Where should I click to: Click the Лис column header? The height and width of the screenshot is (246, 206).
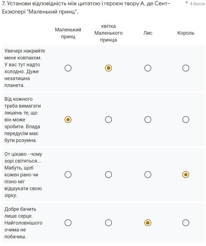pyautogui.click(x=148, y=33)
